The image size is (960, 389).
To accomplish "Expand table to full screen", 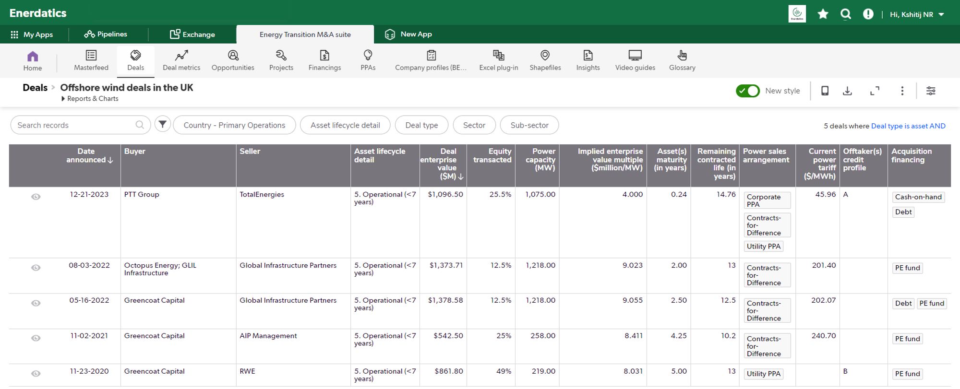I will [x=875, y=91].
